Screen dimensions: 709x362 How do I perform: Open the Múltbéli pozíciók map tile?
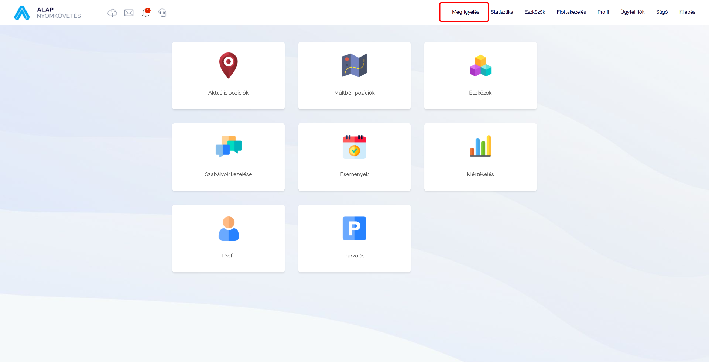coord(354,75)
